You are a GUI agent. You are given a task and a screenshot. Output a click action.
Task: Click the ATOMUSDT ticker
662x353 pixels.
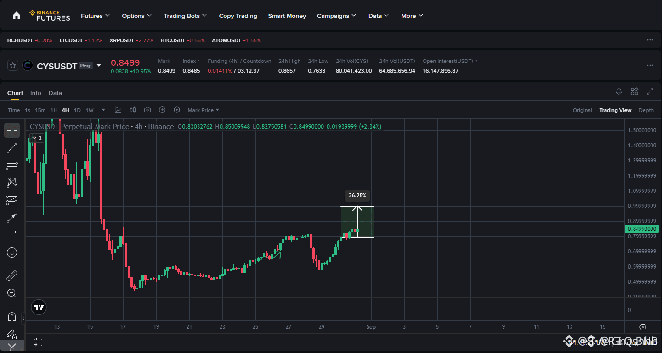(236, 40)
